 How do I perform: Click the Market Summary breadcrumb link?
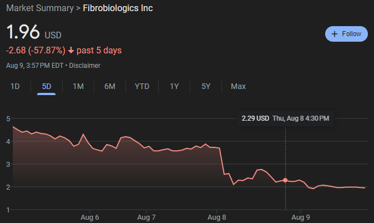click(x=40, y=8)
